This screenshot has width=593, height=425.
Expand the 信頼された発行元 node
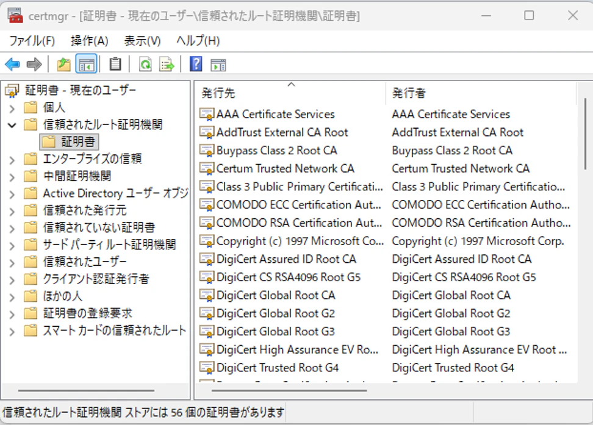click(x=12, y=212)
